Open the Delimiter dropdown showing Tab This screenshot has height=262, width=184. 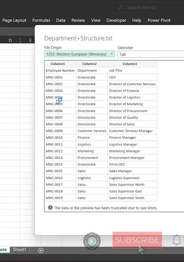pyautogui.click(x=151, y=54)
